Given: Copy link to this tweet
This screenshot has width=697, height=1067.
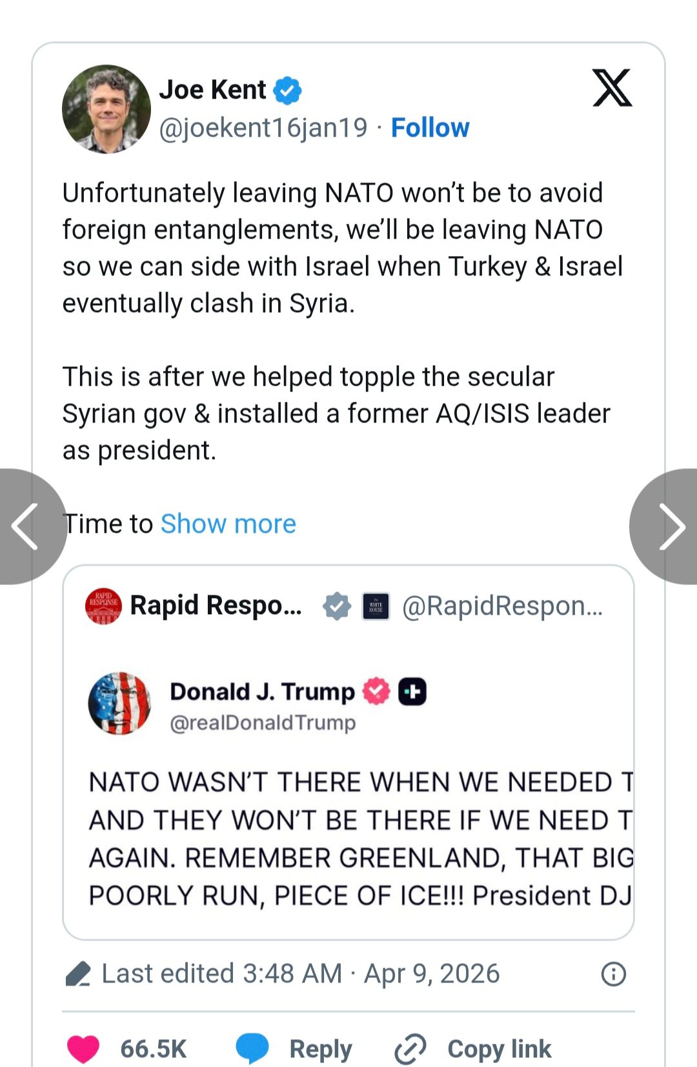Looking at the screenshot, I should tap(474, 1049).
